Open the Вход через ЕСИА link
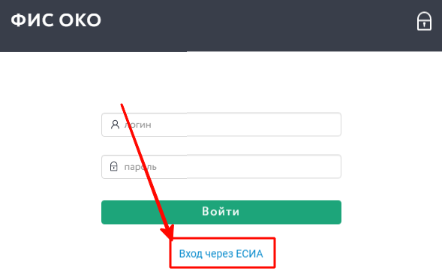 221,254
